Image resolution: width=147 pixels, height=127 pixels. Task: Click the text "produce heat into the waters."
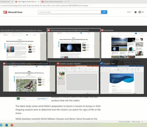click(x=66, y=101)
